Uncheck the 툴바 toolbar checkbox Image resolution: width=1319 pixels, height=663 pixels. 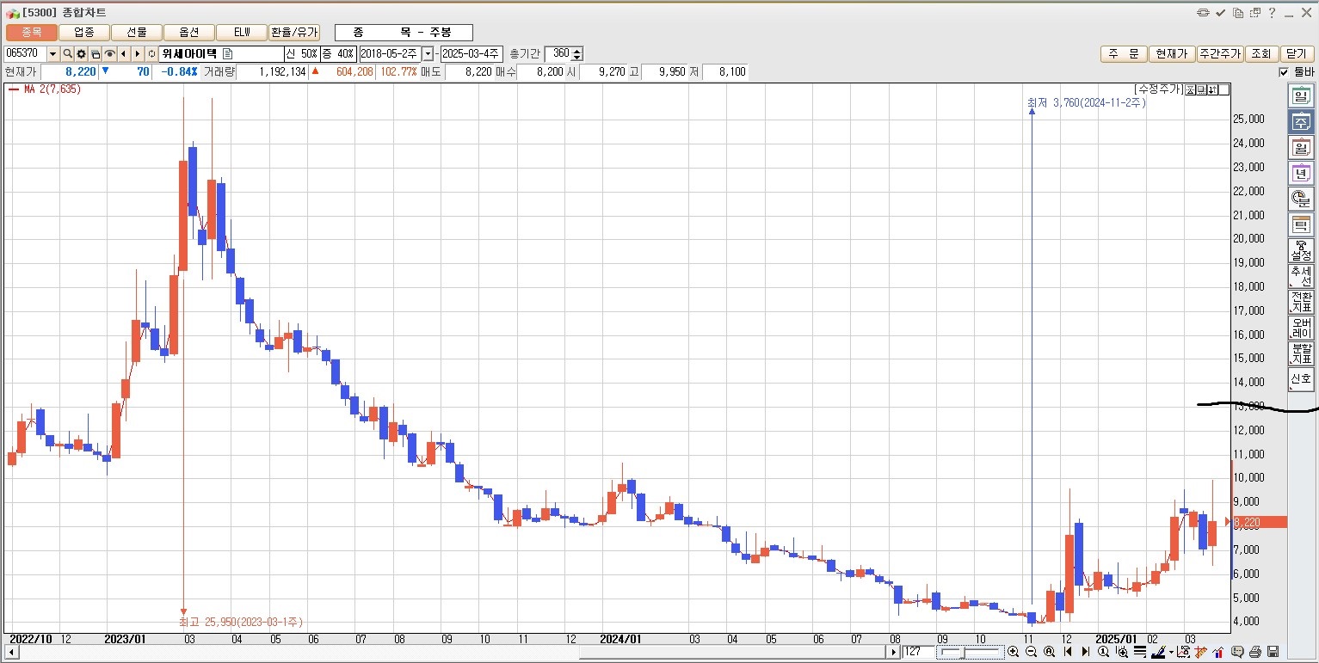tap(1284, 72)
